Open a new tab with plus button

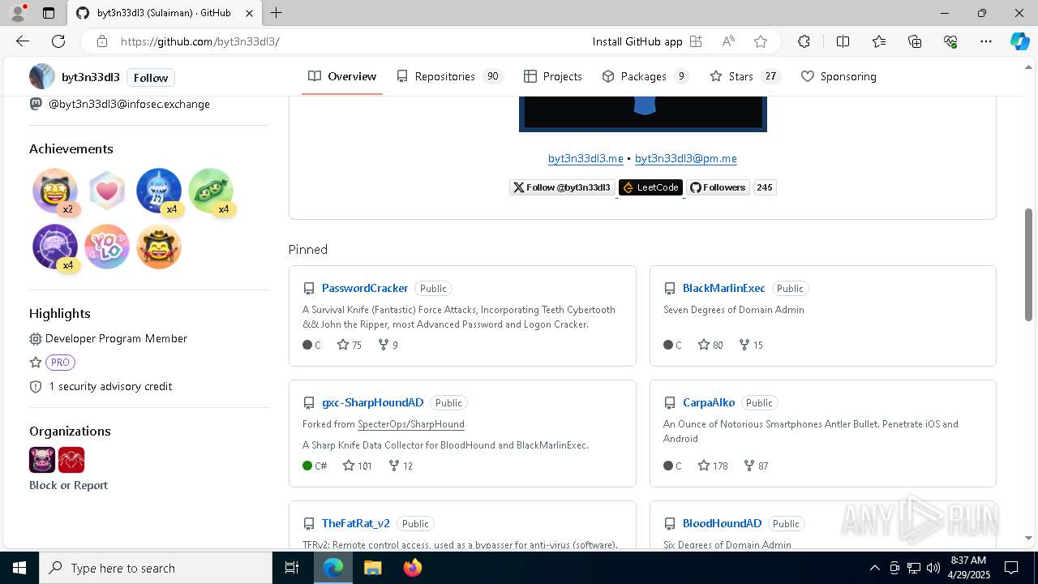click(x=276, y=13)
